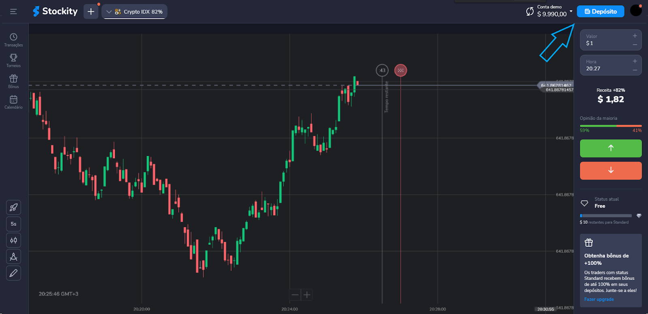
Task: Expand the Crypto IDX asset dropdown
Action: point(134,12)
